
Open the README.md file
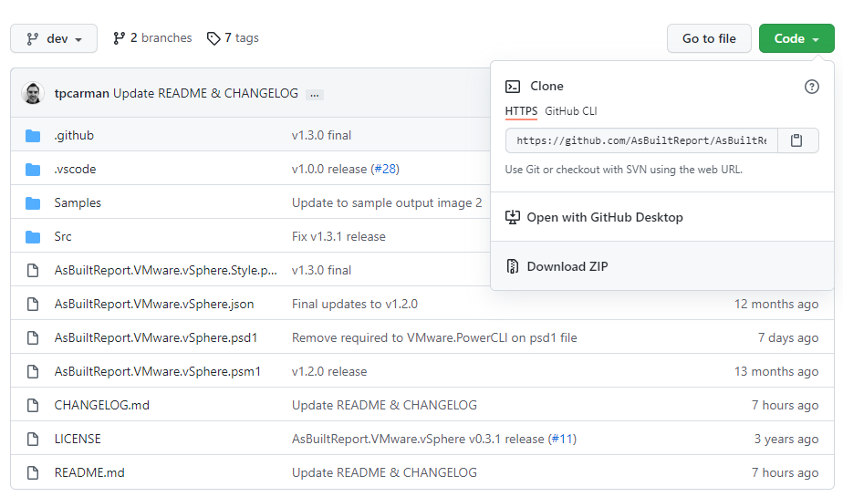(89, 472)
